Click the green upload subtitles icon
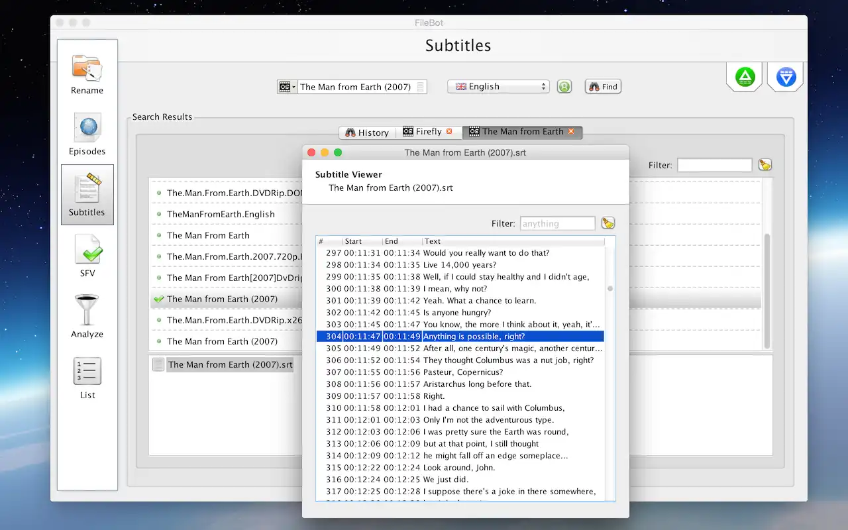This screenshot has height=530, width=848. pos(745,77)
